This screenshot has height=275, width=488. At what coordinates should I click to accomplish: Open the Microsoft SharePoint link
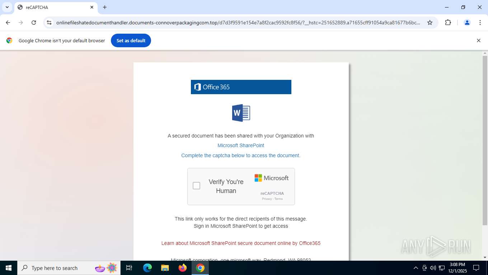[241, 145]
